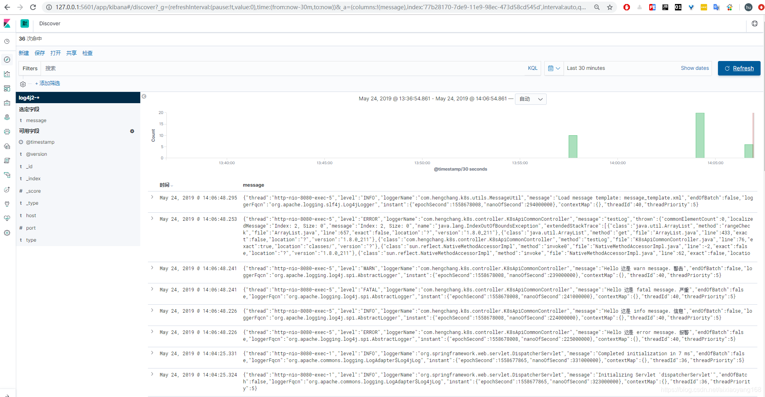Screen dimensions: 765x397
Task: Switch query language via KQL button
Action: click(533, 68)
